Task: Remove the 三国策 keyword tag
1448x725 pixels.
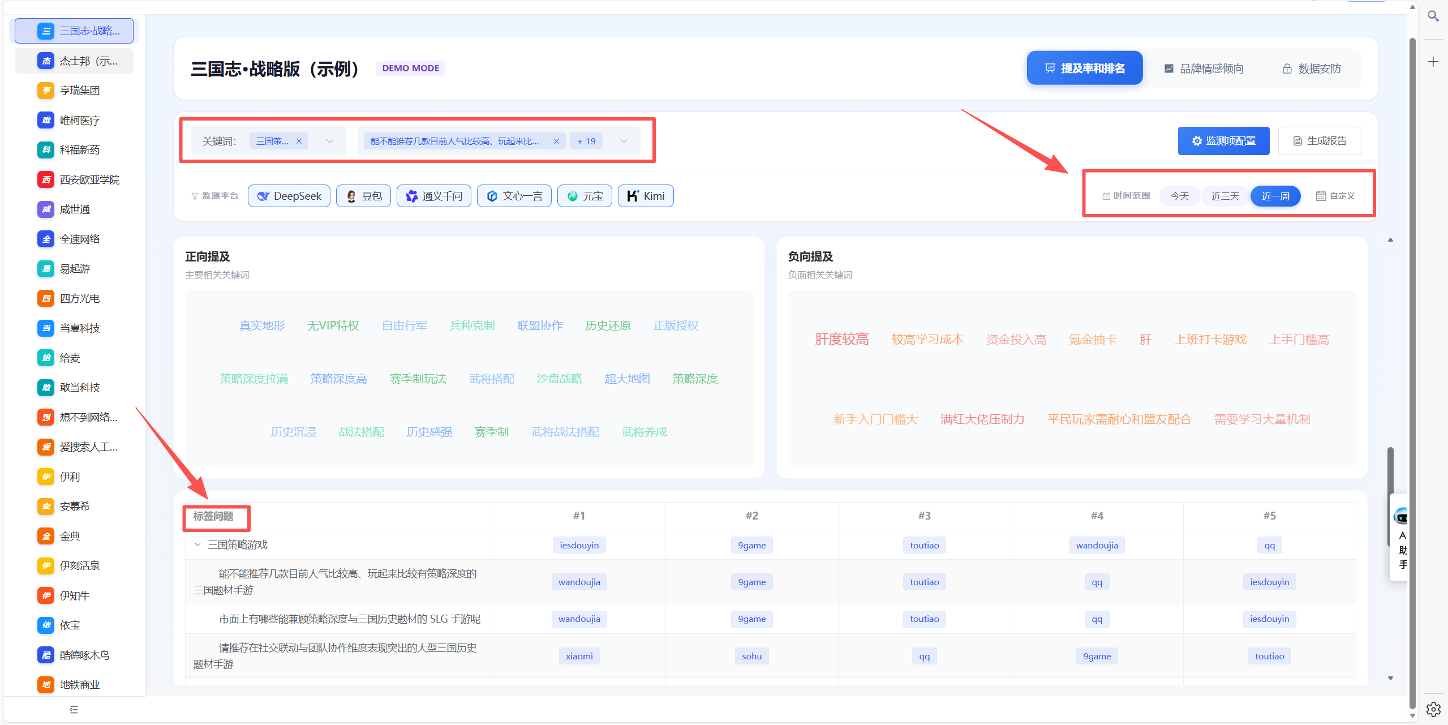Action: 299,141
